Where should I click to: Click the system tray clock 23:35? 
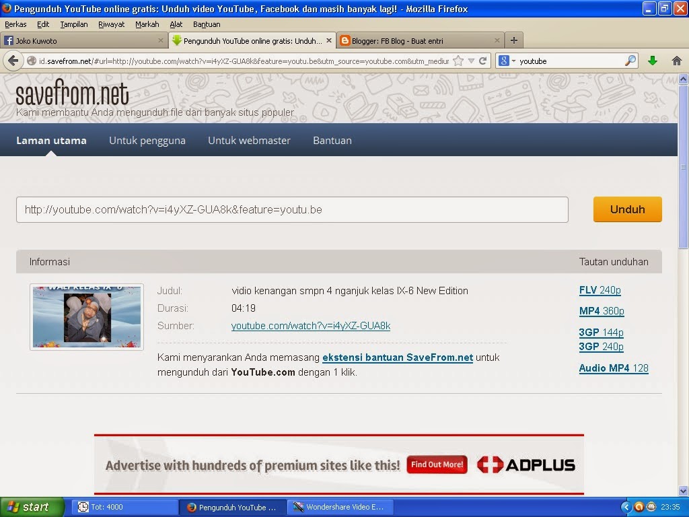(x=670, y=507)
